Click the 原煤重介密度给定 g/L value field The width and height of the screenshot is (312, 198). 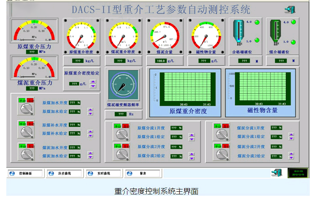coord(74,84)
